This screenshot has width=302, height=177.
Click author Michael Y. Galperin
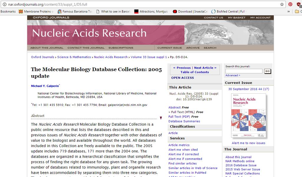click(x=45, y=86)
